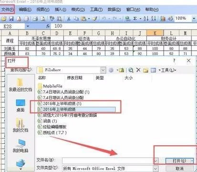Open the AutoSum dropdown arrow
This screenshot has height=172, width=197.
coord(140,19)
